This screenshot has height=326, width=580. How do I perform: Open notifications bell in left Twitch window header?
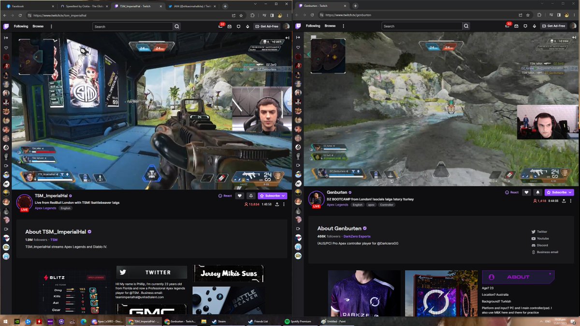(x=221, y=26)
